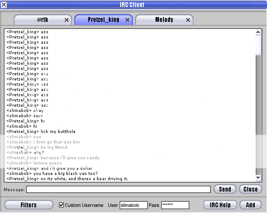Click the Pass password field

coord(175,205)
